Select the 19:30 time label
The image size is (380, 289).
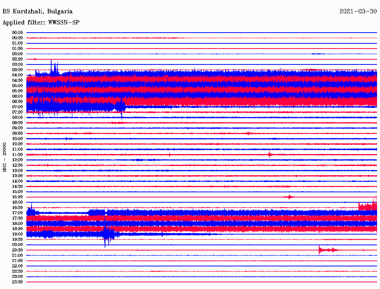(x=17, y=240)
